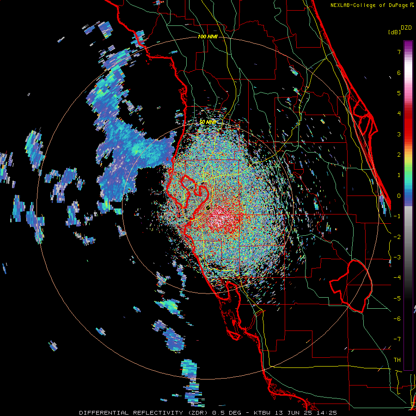The height and width of the screenshot is (416, 416).
Task: Click the 1 dB scale label
Action: coord(399,175)
